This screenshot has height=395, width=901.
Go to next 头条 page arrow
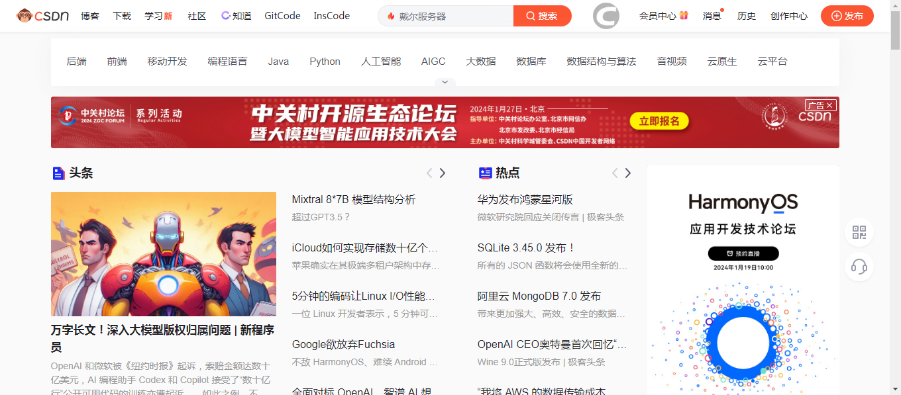point(443,173)
